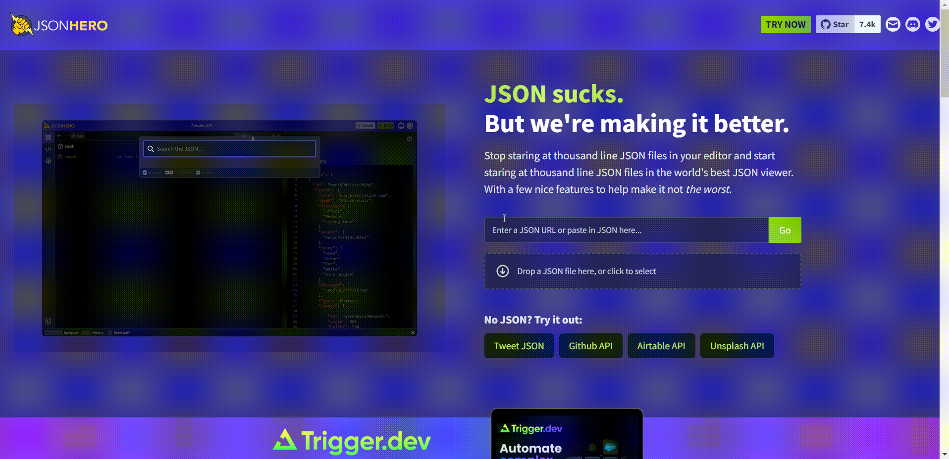This screenshot has height=459, width=949.
Task: Click the 'Drop a JSON file here' zone
Action: pyautogui.click(x=642, y=271)
